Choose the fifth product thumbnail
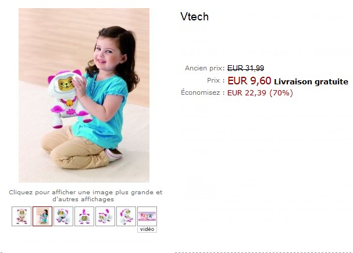 [105, 216]
